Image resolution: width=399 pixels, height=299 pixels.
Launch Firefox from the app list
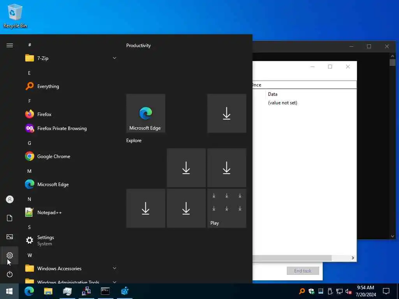coord(71,114)
